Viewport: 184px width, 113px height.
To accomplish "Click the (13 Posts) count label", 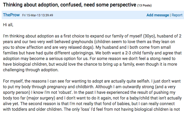I will point(144,5).
